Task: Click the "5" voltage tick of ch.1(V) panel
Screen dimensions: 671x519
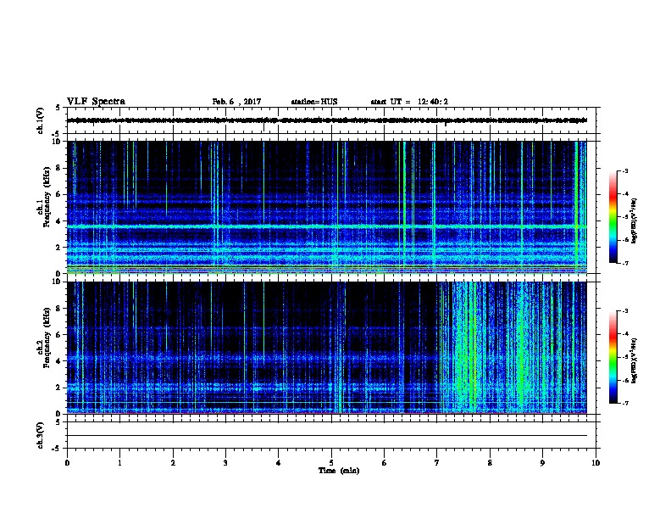Action: 58,108
